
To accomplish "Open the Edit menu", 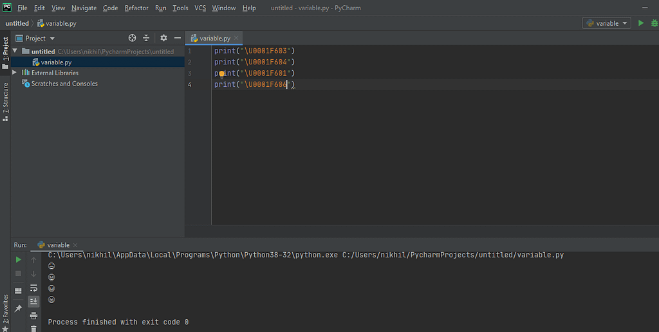I will pyautogui.click(x=39, y=8).
